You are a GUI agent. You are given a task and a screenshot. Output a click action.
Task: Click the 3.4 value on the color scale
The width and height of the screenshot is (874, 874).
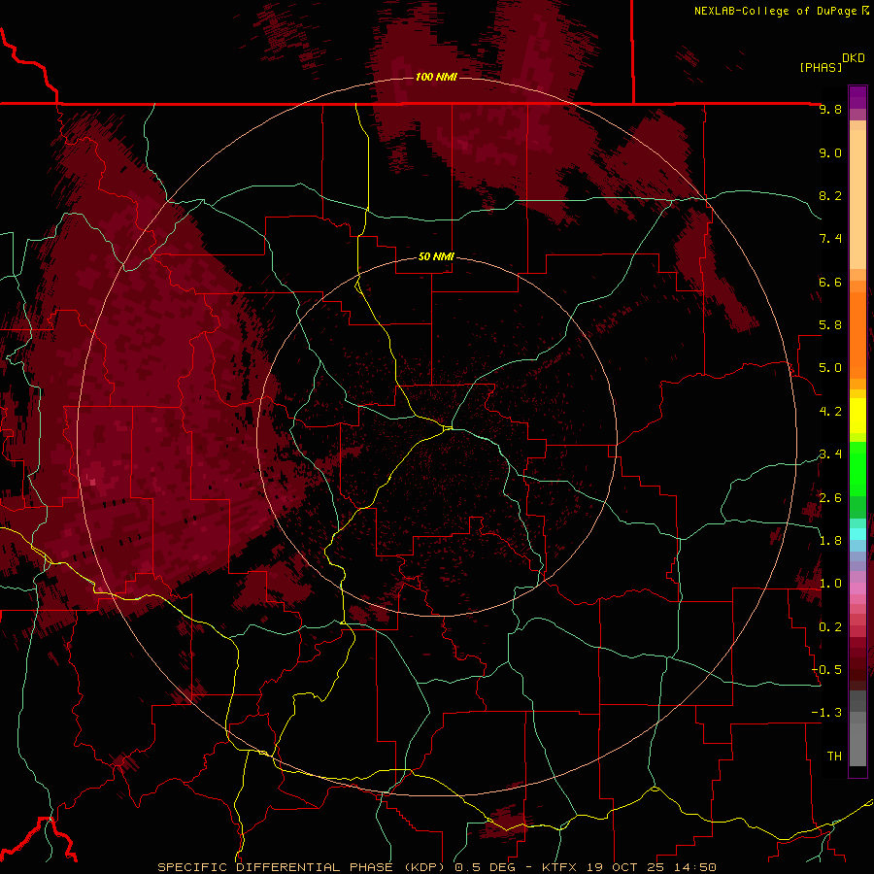click(x=830, y=454)
